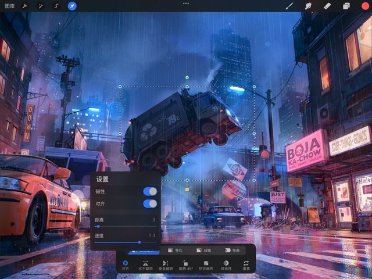Image resolution: width=372 pixels, height=279 pixels.
Task: Toggle the 对齐 snapping switch in settings
Action: click(x=150, y=203)
